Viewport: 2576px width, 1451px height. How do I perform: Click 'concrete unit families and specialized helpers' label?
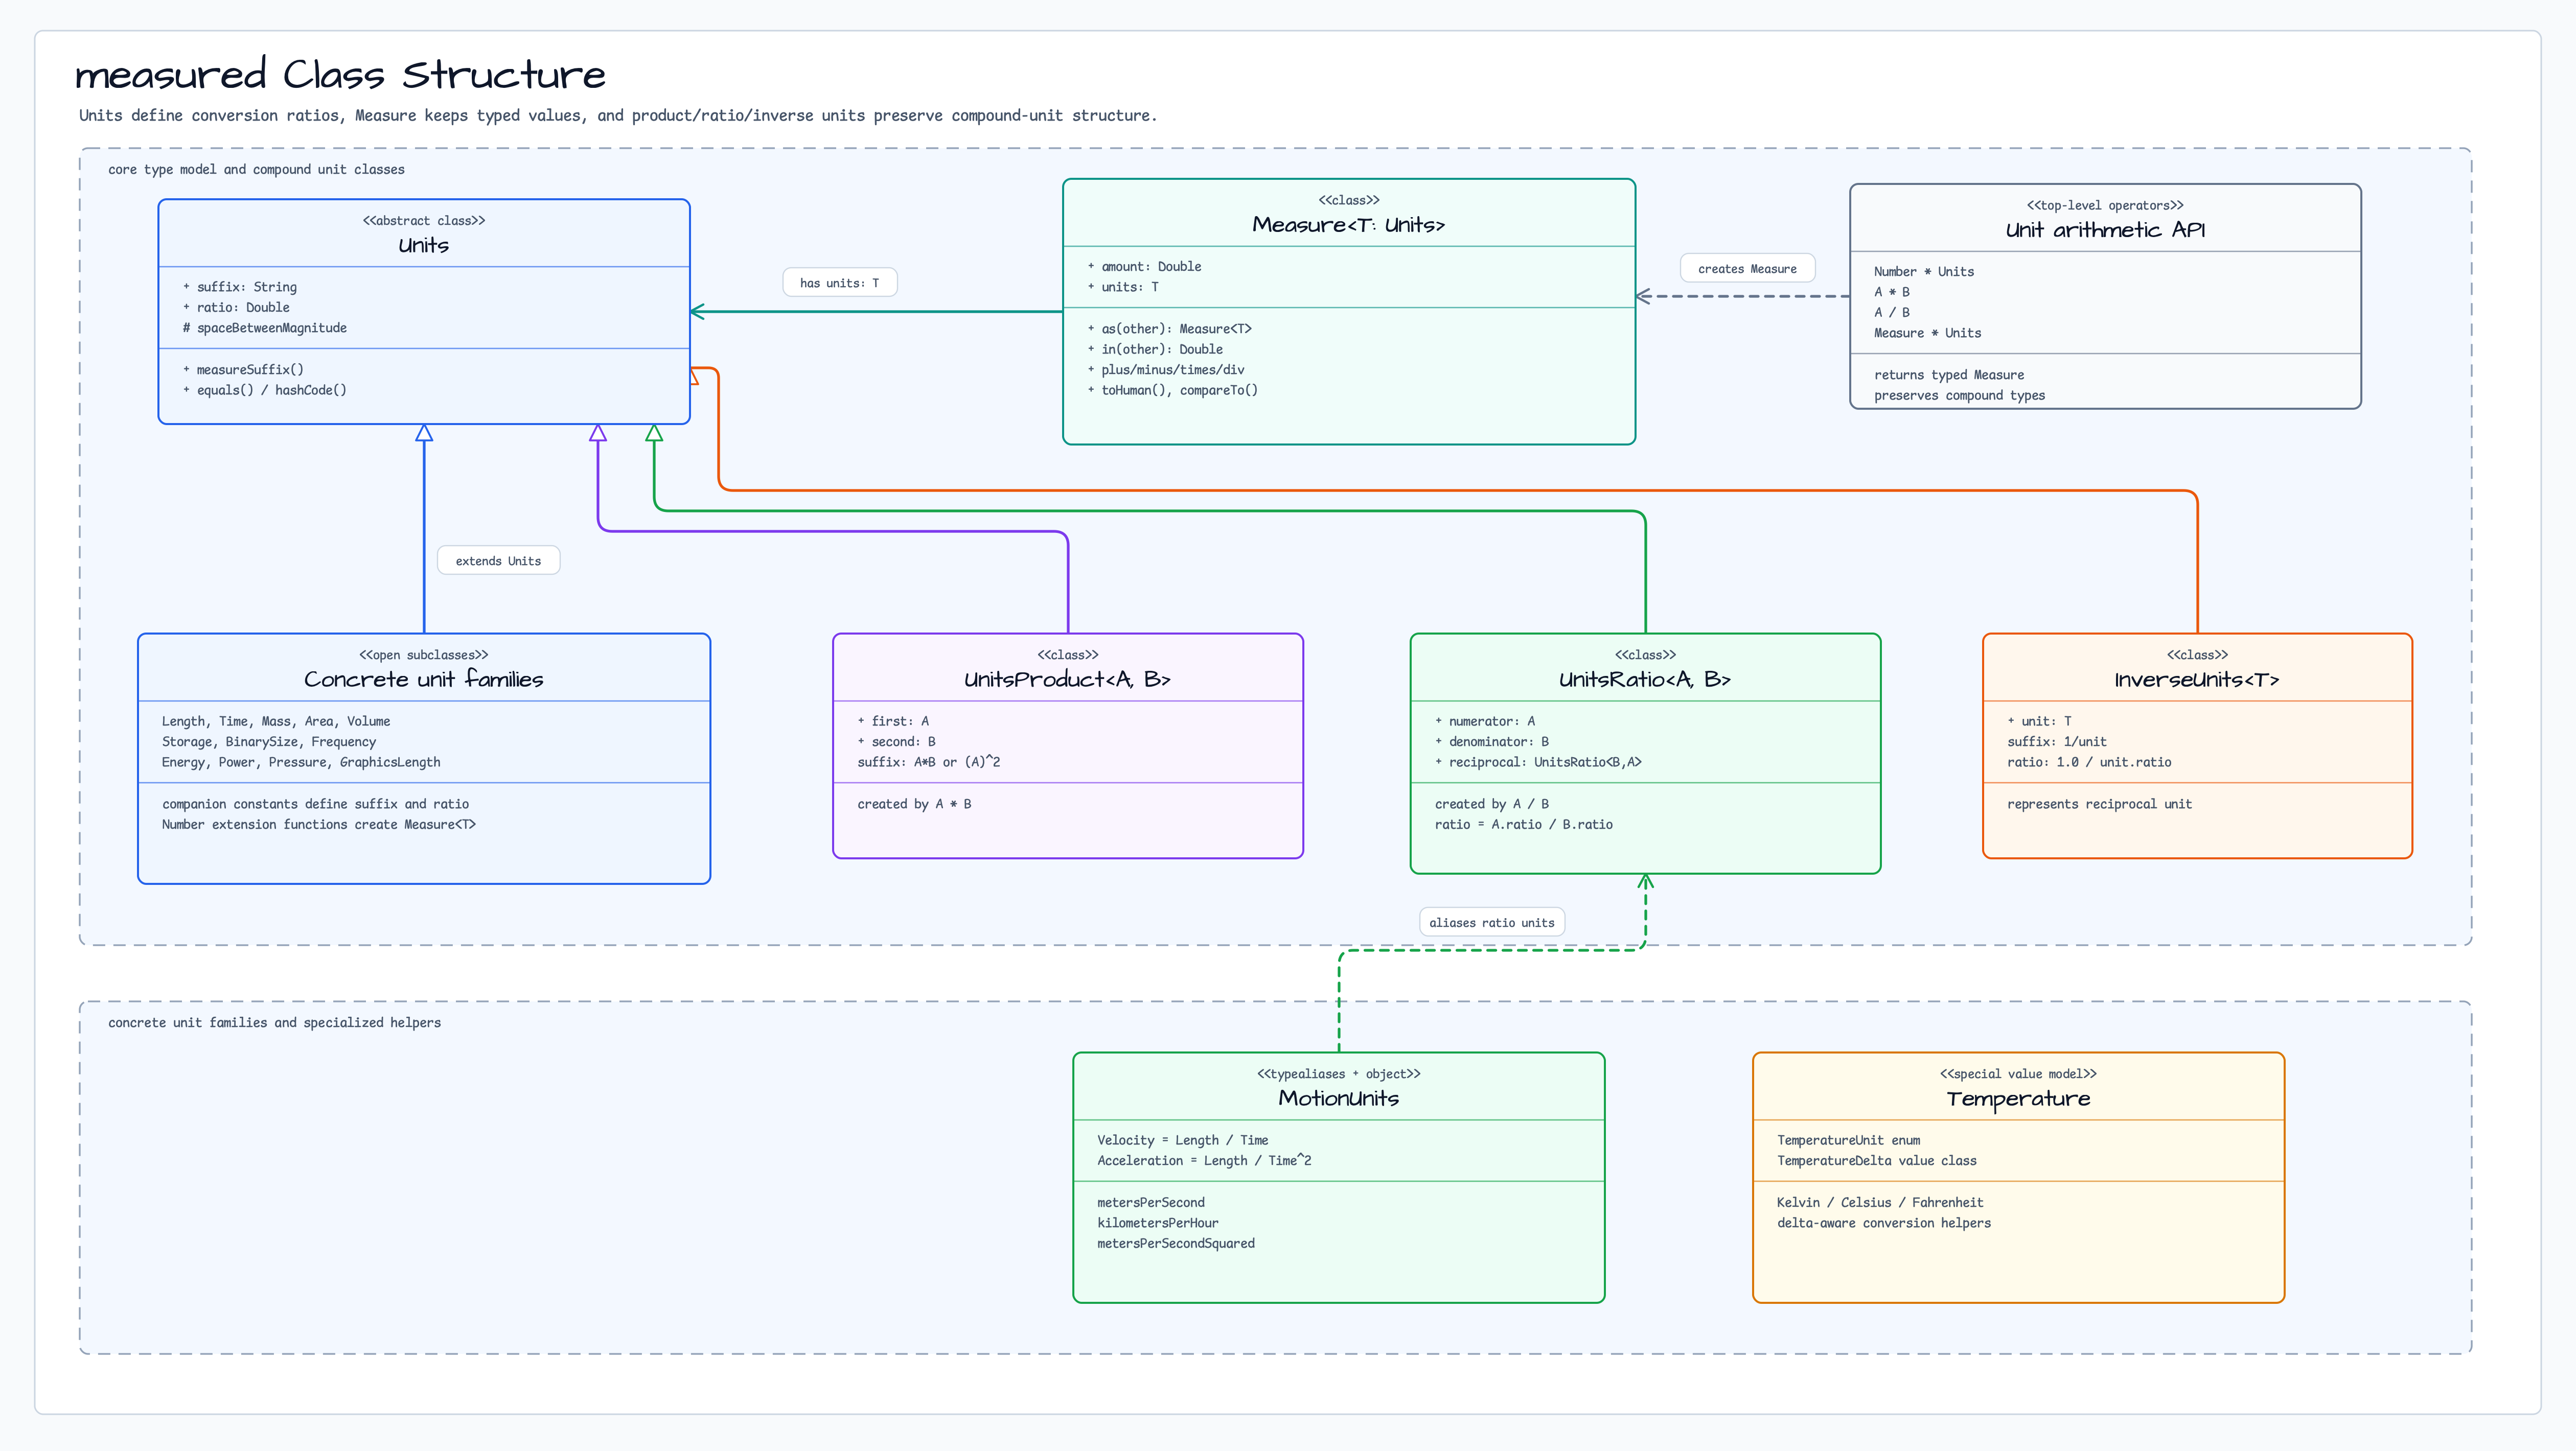click(274, 1023)
